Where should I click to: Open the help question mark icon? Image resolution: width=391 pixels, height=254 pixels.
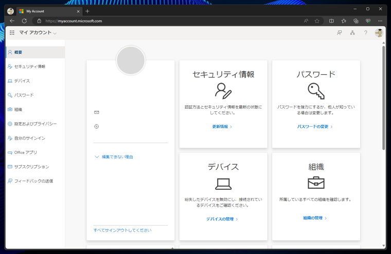tap(366, 33)
